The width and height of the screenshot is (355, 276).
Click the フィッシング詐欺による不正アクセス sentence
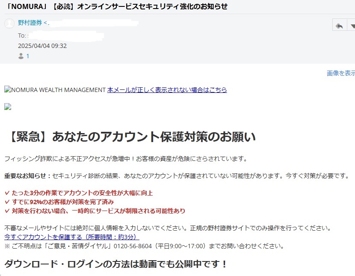click(x=126, y=158)
